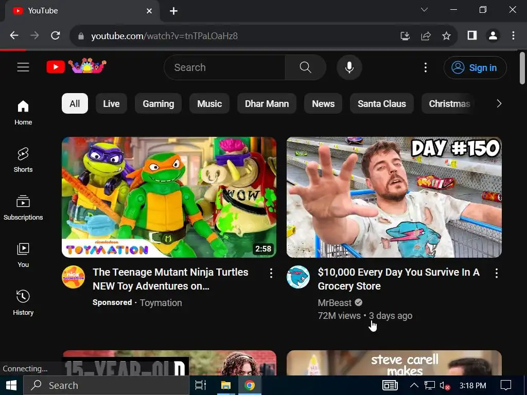Select the Christmas filter chip
This screenshot has height=395, width=527.
coord(449,103)
